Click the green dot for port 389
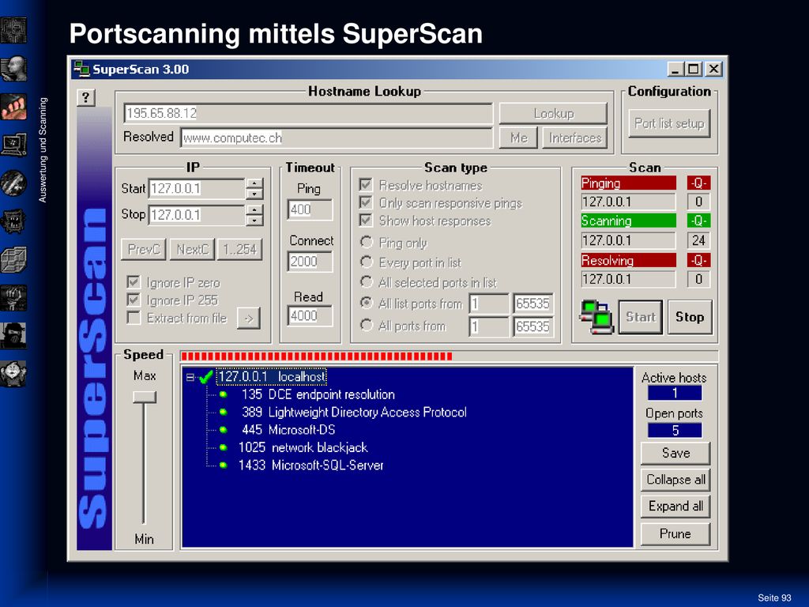 point(224,413)
